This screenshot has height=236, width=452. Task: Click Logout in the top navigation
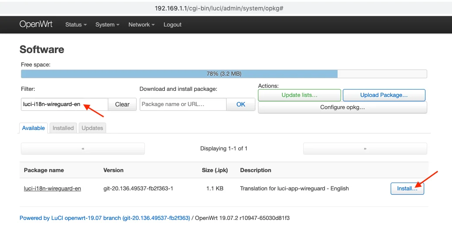coord(172,25)
